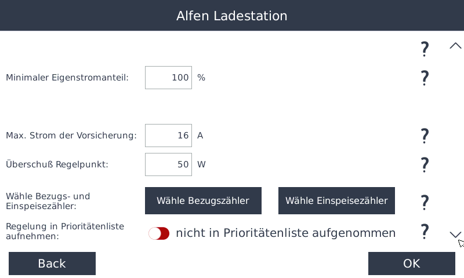Click the 'nicht in Prioritätenliste aufgenommen' text
This screenshot has height=278, width=464.
click(x=285, y=233)
